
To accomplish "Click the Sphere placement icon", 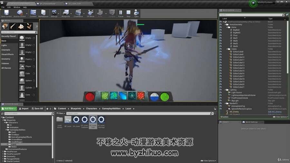I will (22, 81).
